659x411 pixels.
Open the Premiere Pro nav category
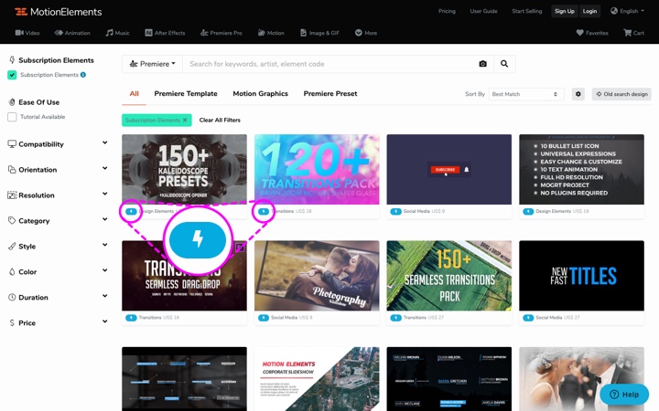coord(221,33)
